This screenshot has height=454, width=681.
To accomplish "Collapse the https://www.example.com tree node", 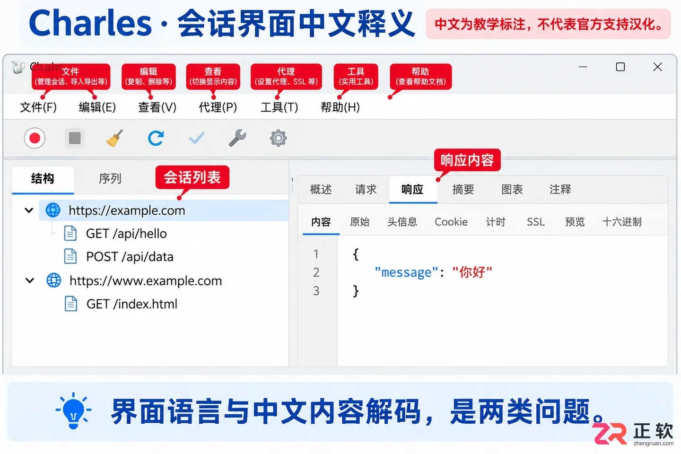I will [29, 281].
